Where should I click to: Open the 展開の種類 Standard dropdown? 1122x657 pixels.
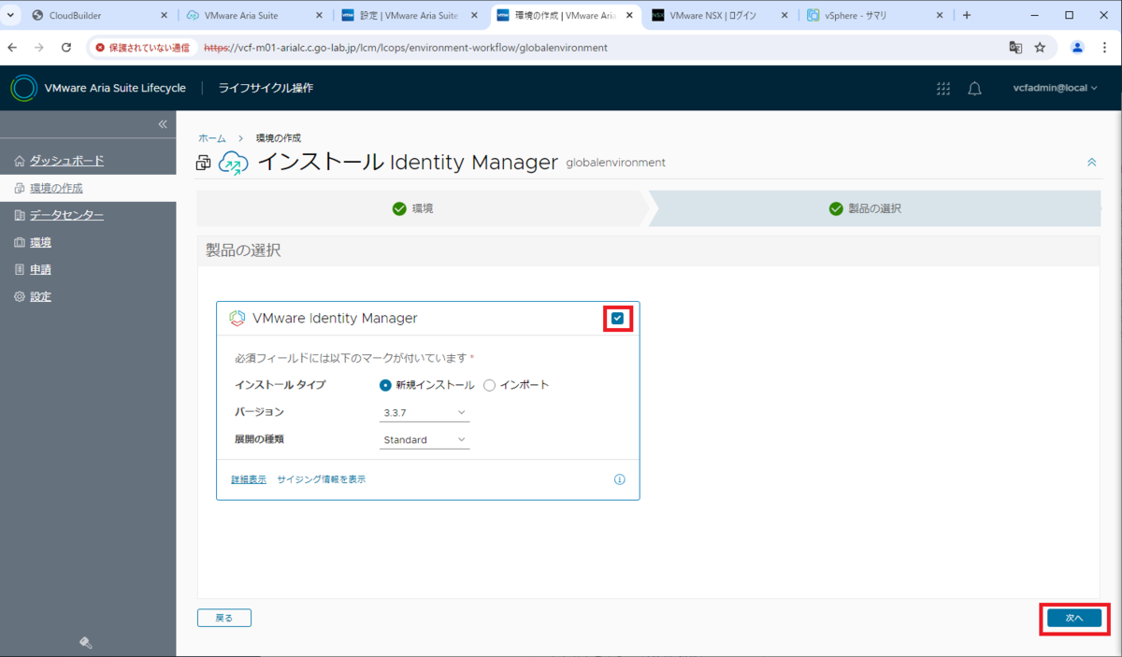424,440
